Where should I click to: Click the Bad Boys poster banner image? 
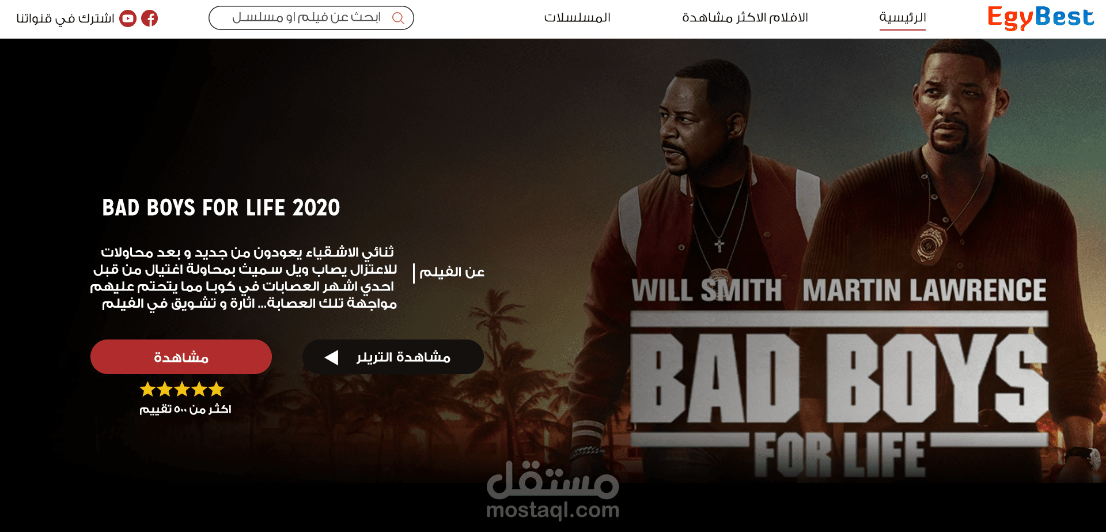841,261
